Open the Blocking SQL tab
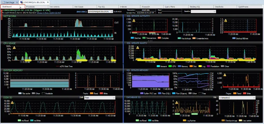 click(x=201, y=7)
